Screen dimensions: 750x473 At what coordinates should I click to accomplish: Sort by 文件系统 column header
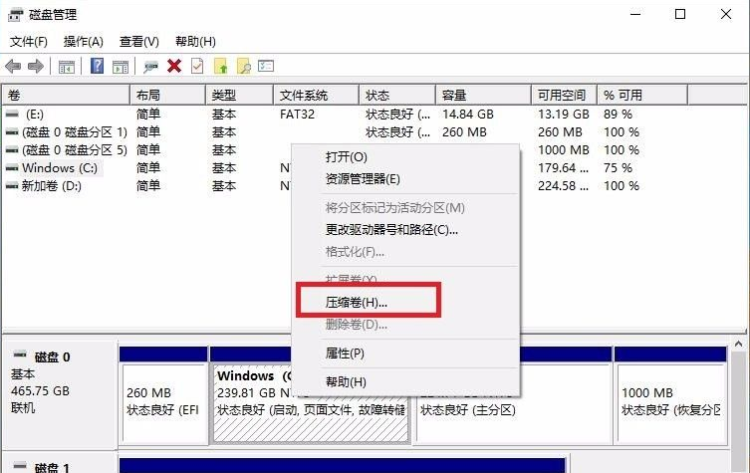click(x=304, y=96)
